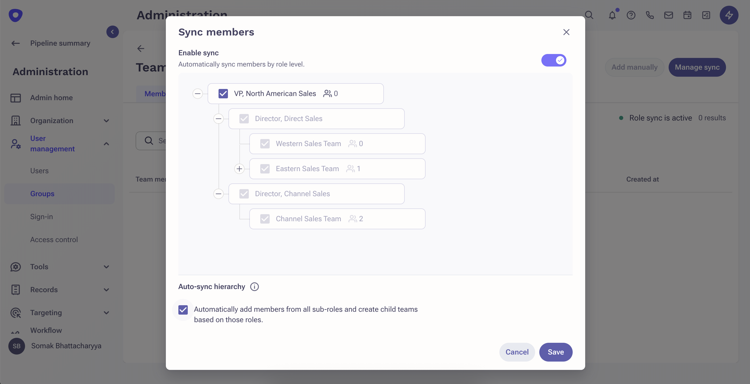The width and height of the screenshot is (750, 384).
Task: Uncheck the auto-add sub-roles members checkbox
Action: point(183,310)
